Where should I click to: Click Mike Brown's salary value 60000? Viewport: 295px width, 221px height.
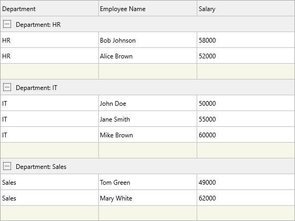(207, 135)
